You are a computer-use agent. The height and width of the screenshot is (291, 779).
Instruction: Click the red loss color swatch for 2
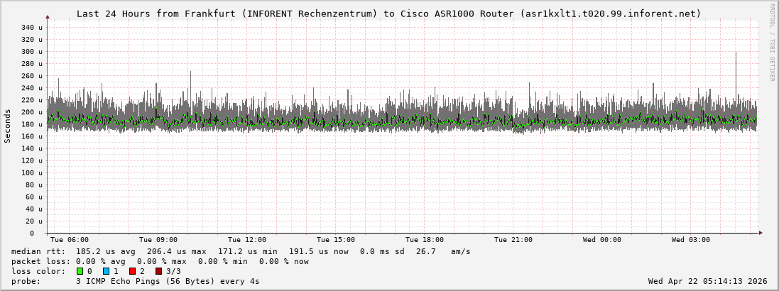(x=132, y=271)
